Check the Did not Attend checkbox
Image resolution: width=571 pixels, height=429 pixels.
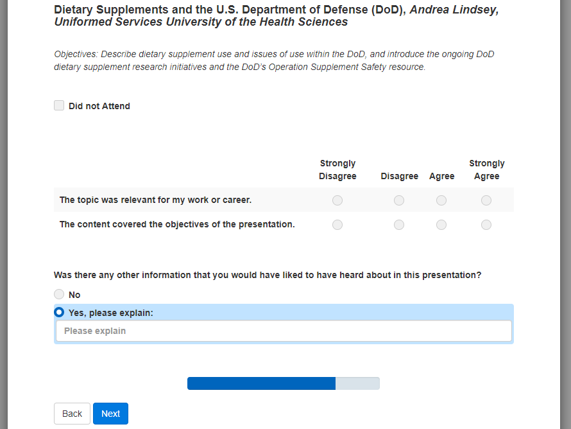coord(59,105)
